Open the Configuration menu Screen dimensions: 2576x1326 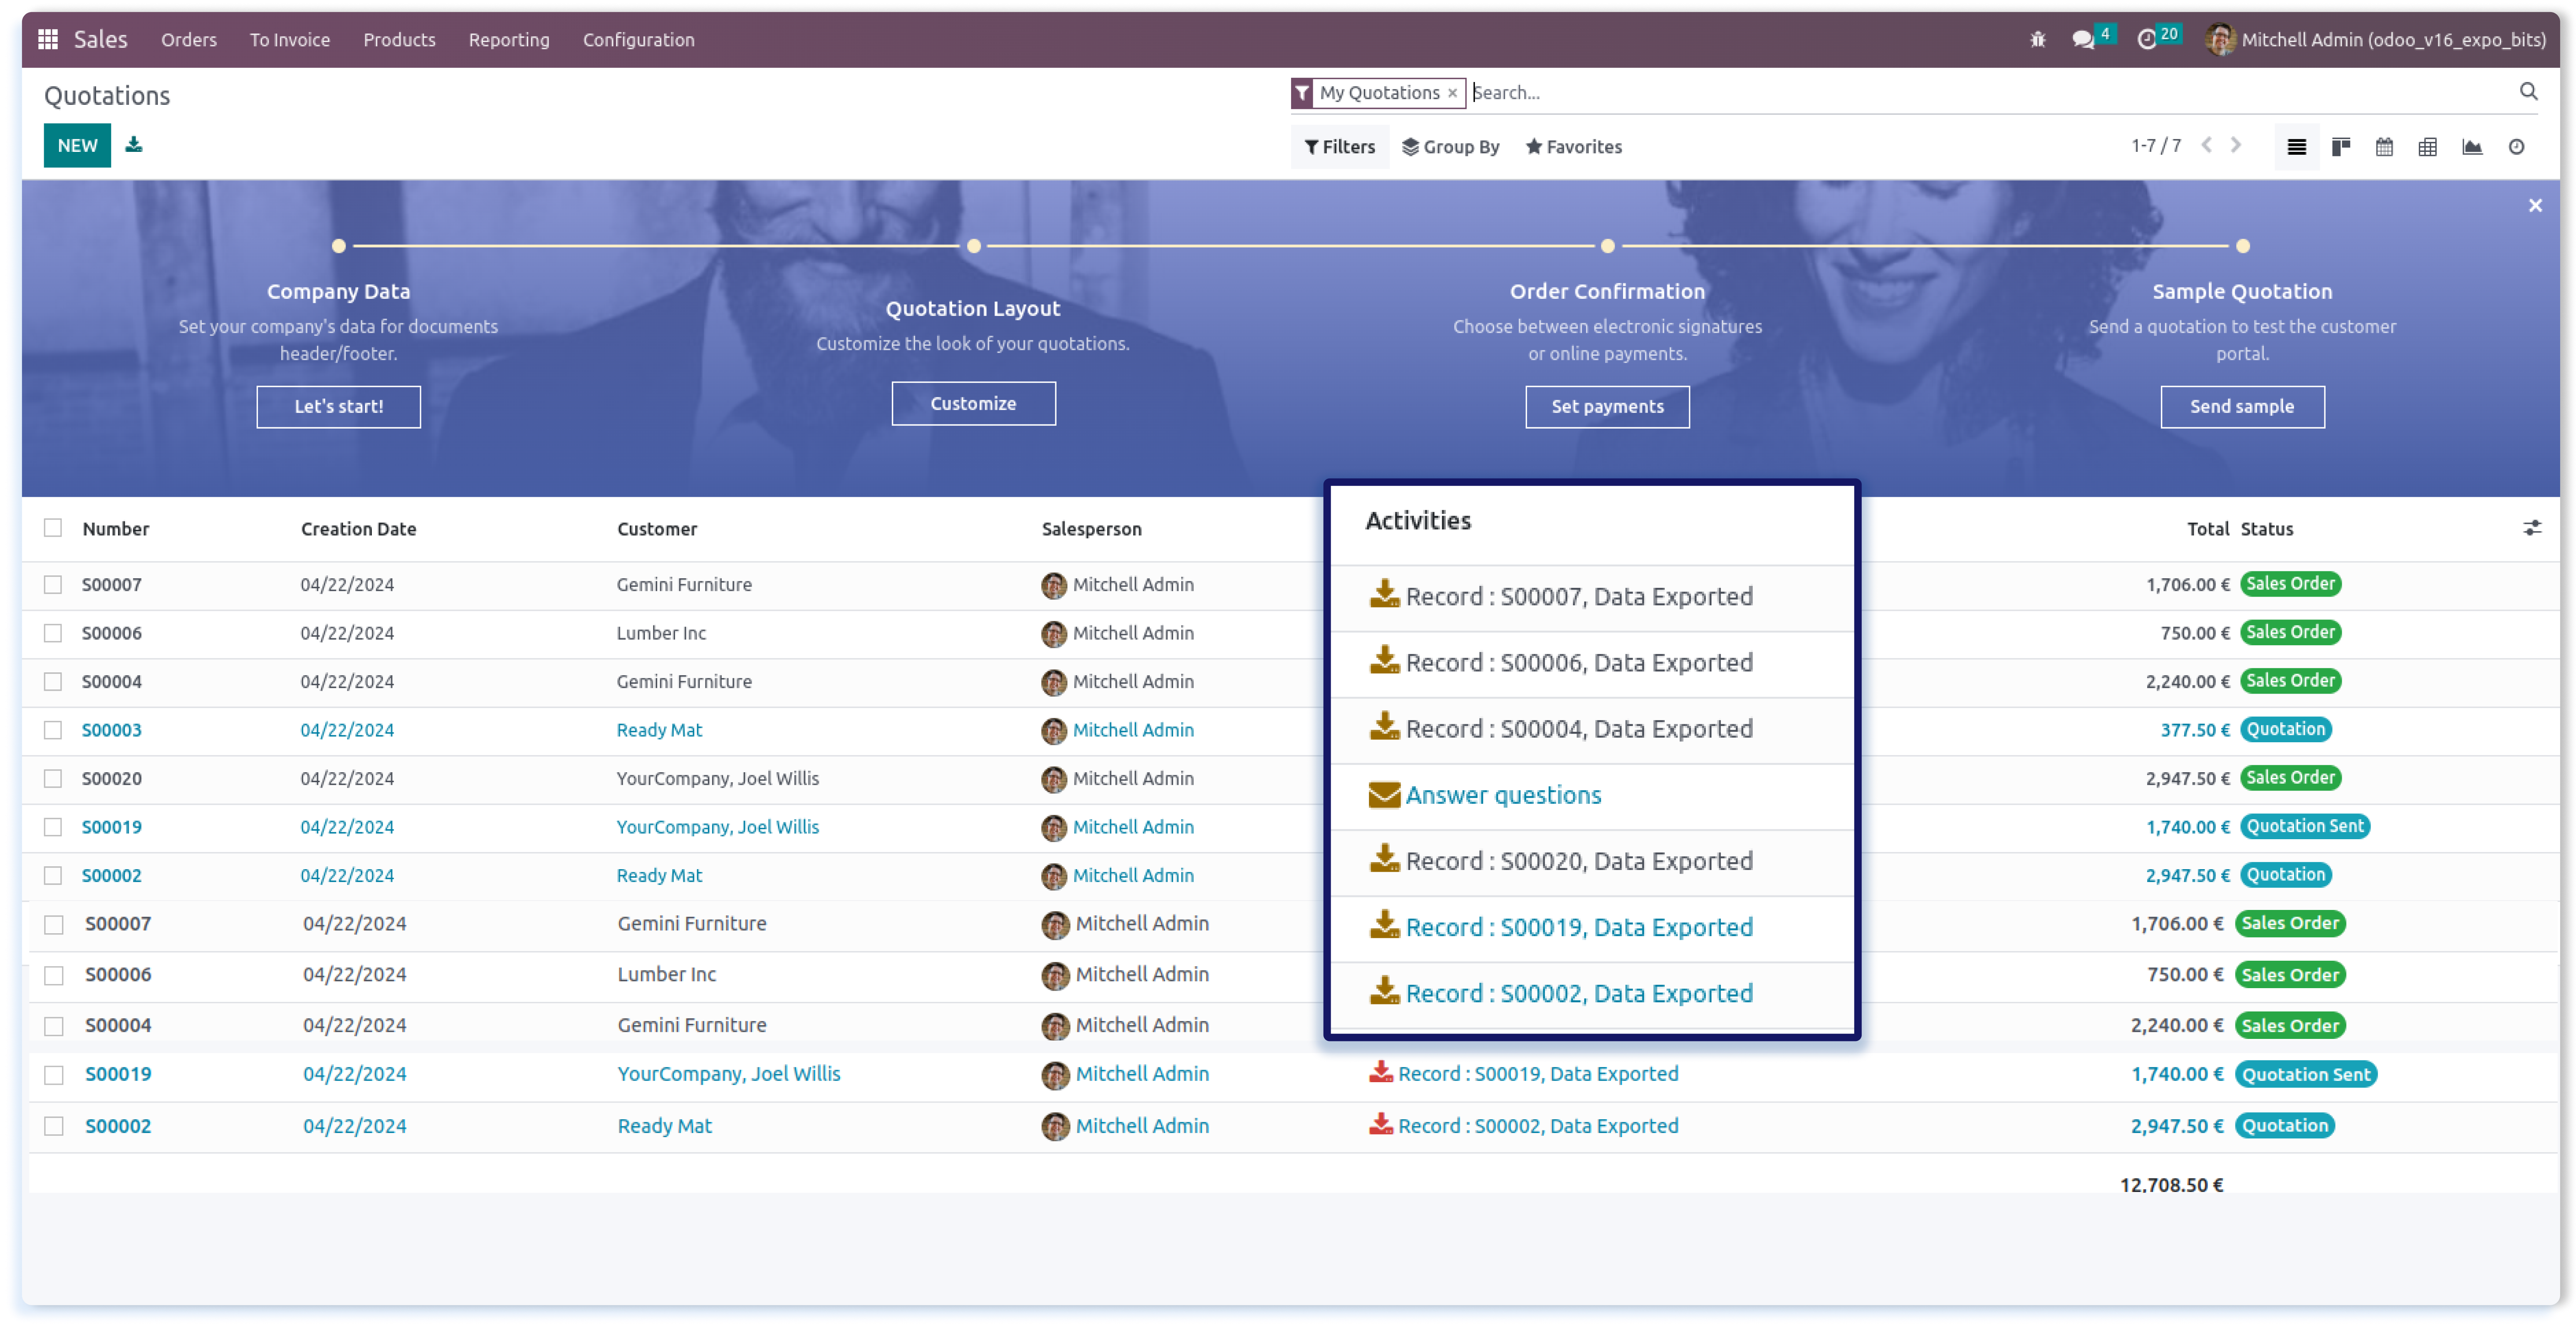click(638, 39)
